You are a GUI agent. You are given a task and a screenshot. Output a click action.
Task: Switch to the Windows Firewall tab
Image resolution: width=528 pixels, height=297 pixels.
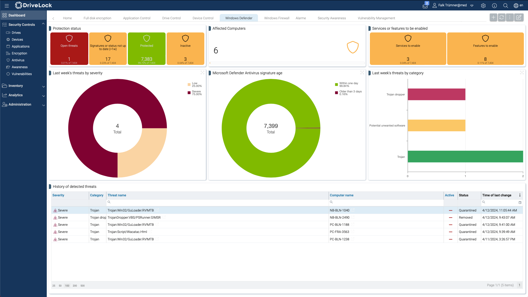click(x=277, y=18)
